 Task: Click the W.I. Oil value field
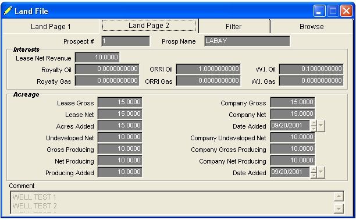coord(311,69)
